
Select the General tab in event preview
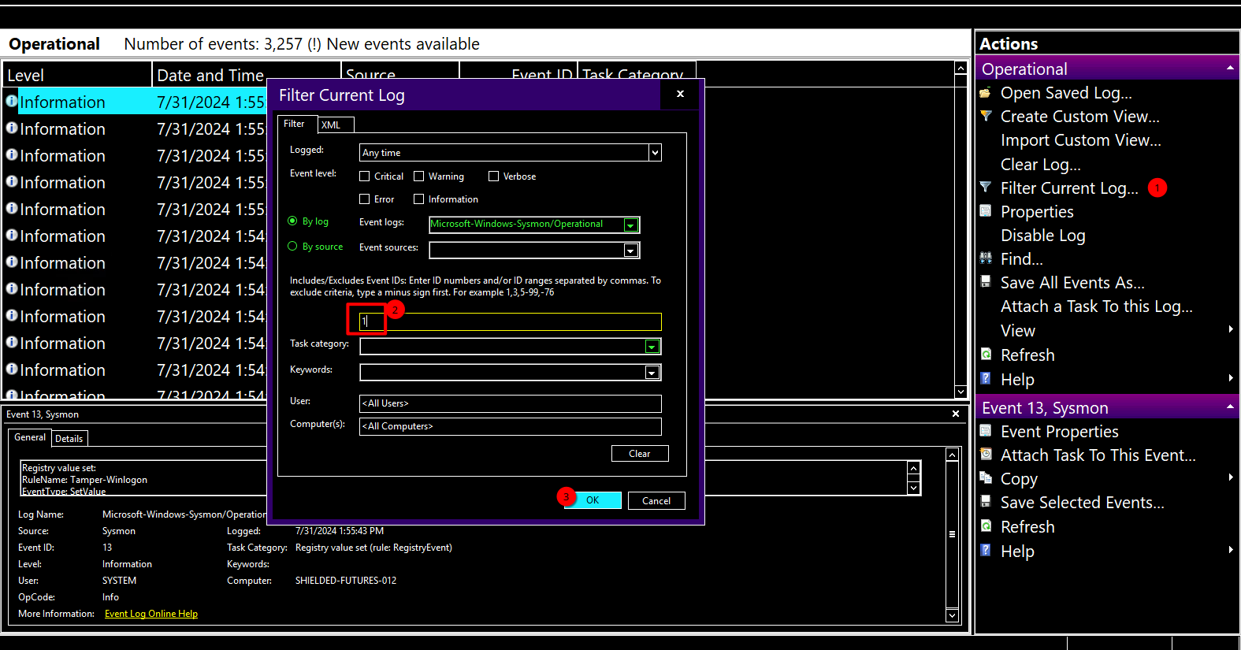point(30,437)
